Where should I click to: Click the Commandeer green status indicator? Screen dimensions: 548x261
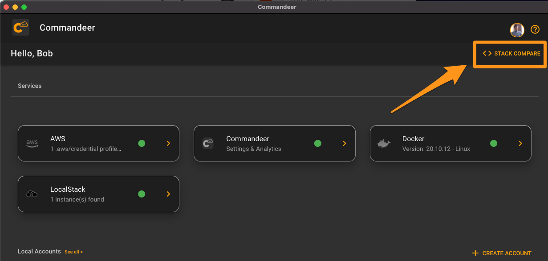[318, 143]
